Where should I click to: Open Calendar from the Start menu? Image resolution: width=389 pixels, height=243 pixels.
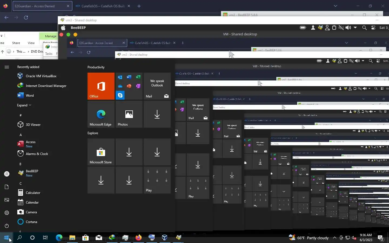[28, 202]
